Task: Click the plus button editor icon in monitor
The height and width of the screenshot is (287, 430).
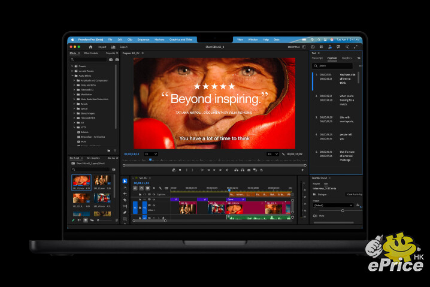Action: coord(302,170)
